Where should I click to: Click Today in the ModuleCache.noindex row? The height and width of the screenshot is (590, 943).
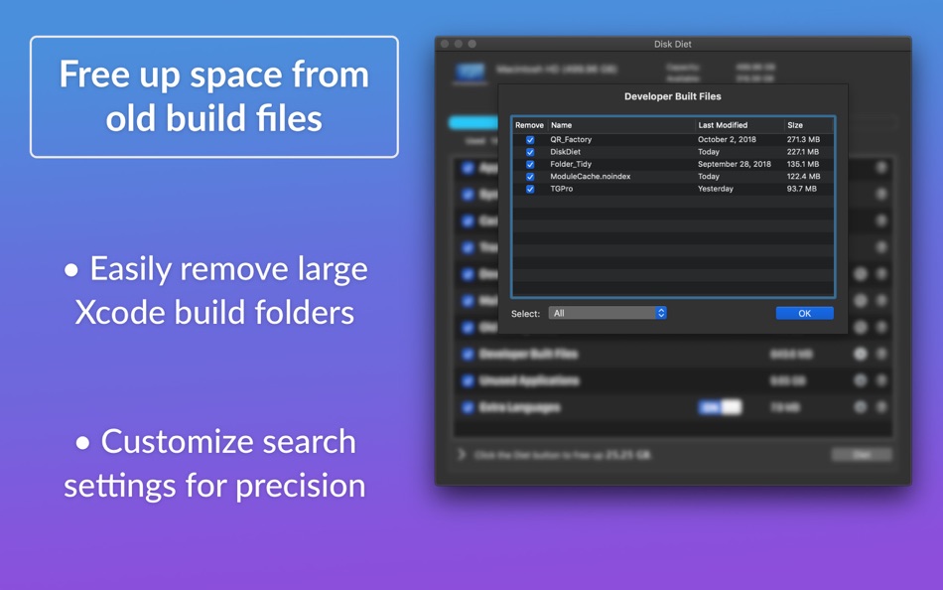click(x=709, y=177)
